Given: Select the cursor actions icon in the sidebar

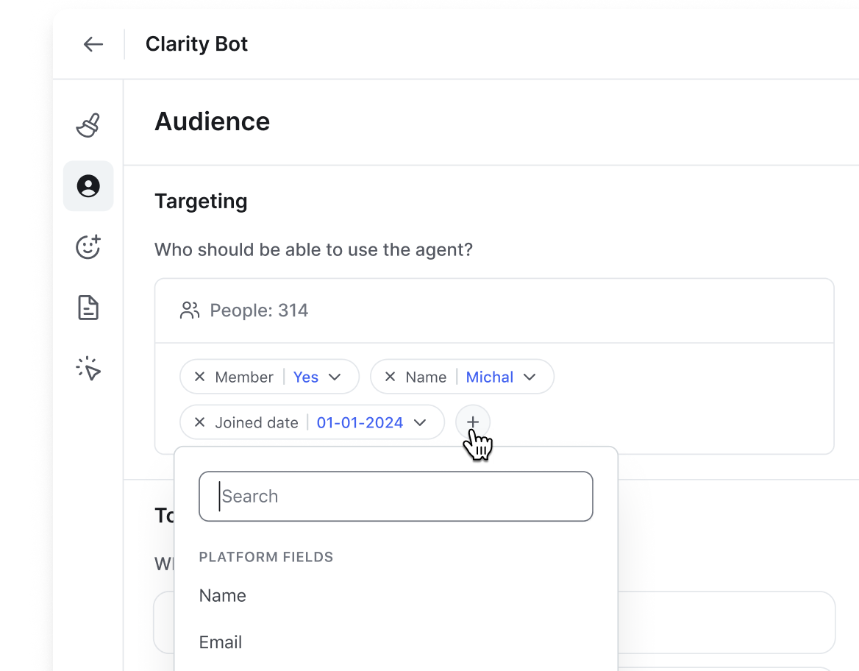Looking at the screenshot, I should [x=88, y=369].
